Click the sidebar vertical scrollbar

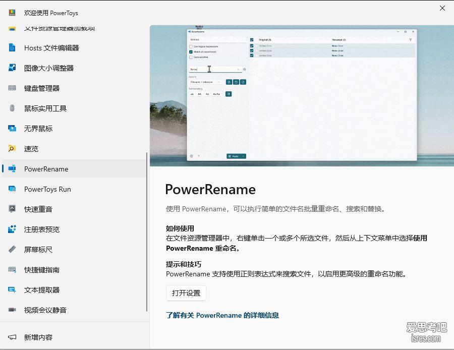[x=147, y=232]
